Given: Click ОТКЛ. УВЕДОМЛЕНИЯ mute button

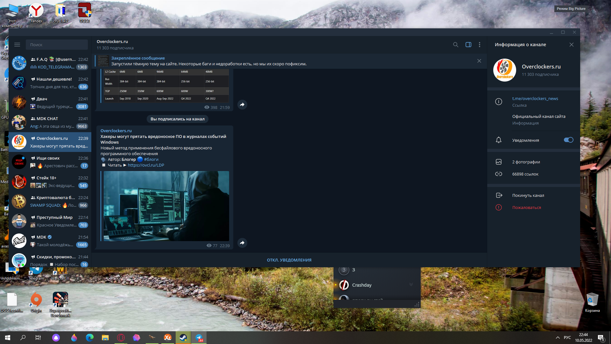Looking at the screenshot, I should (289, 260).
